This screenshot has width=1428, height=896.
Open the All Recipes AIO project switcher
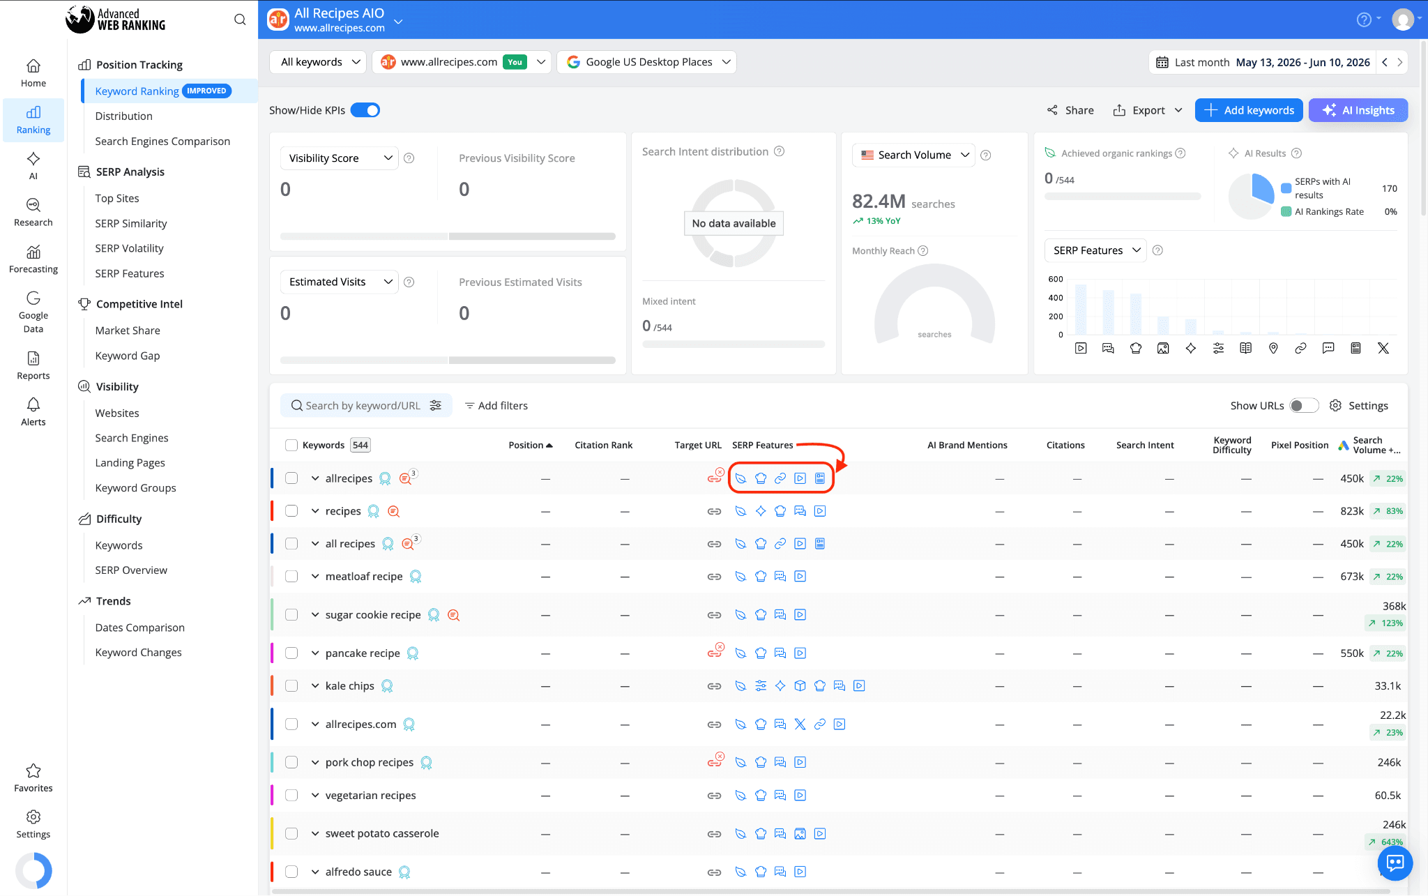click(399, 22)
